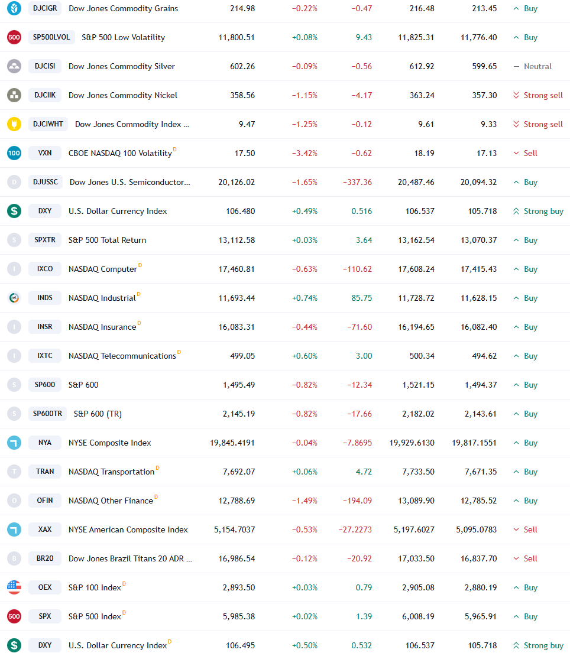570x653 pixels.
Task: Click DJCIIK Strong sell rating
Action: click(x=538, y=95)
